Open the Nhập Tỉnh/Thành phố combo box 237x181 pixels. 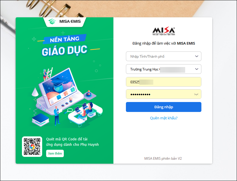[164, 56]
